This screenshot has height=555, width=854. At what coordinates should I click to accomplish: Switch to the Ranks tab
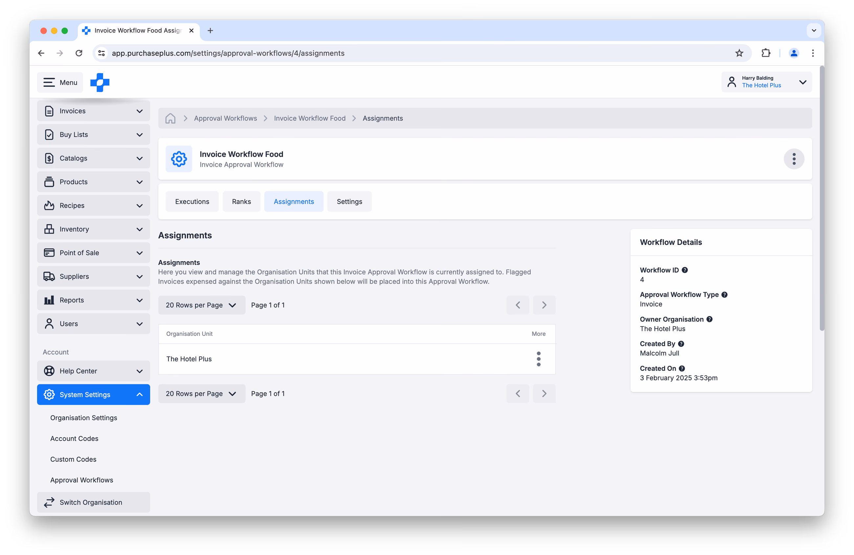click(241, 202)
